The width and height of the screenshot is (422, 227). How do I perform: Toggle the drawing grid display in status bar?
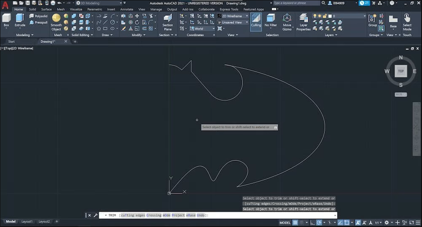[295, 222]
